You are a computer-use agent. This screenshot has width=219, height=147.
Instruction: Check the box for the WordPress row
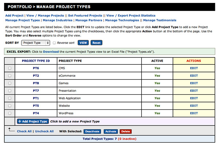coord(9,113)
